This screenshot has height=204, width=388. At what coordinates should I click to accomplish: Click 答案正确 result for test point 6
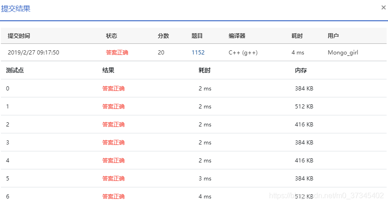pyautogui.click(x=113, y=197)
